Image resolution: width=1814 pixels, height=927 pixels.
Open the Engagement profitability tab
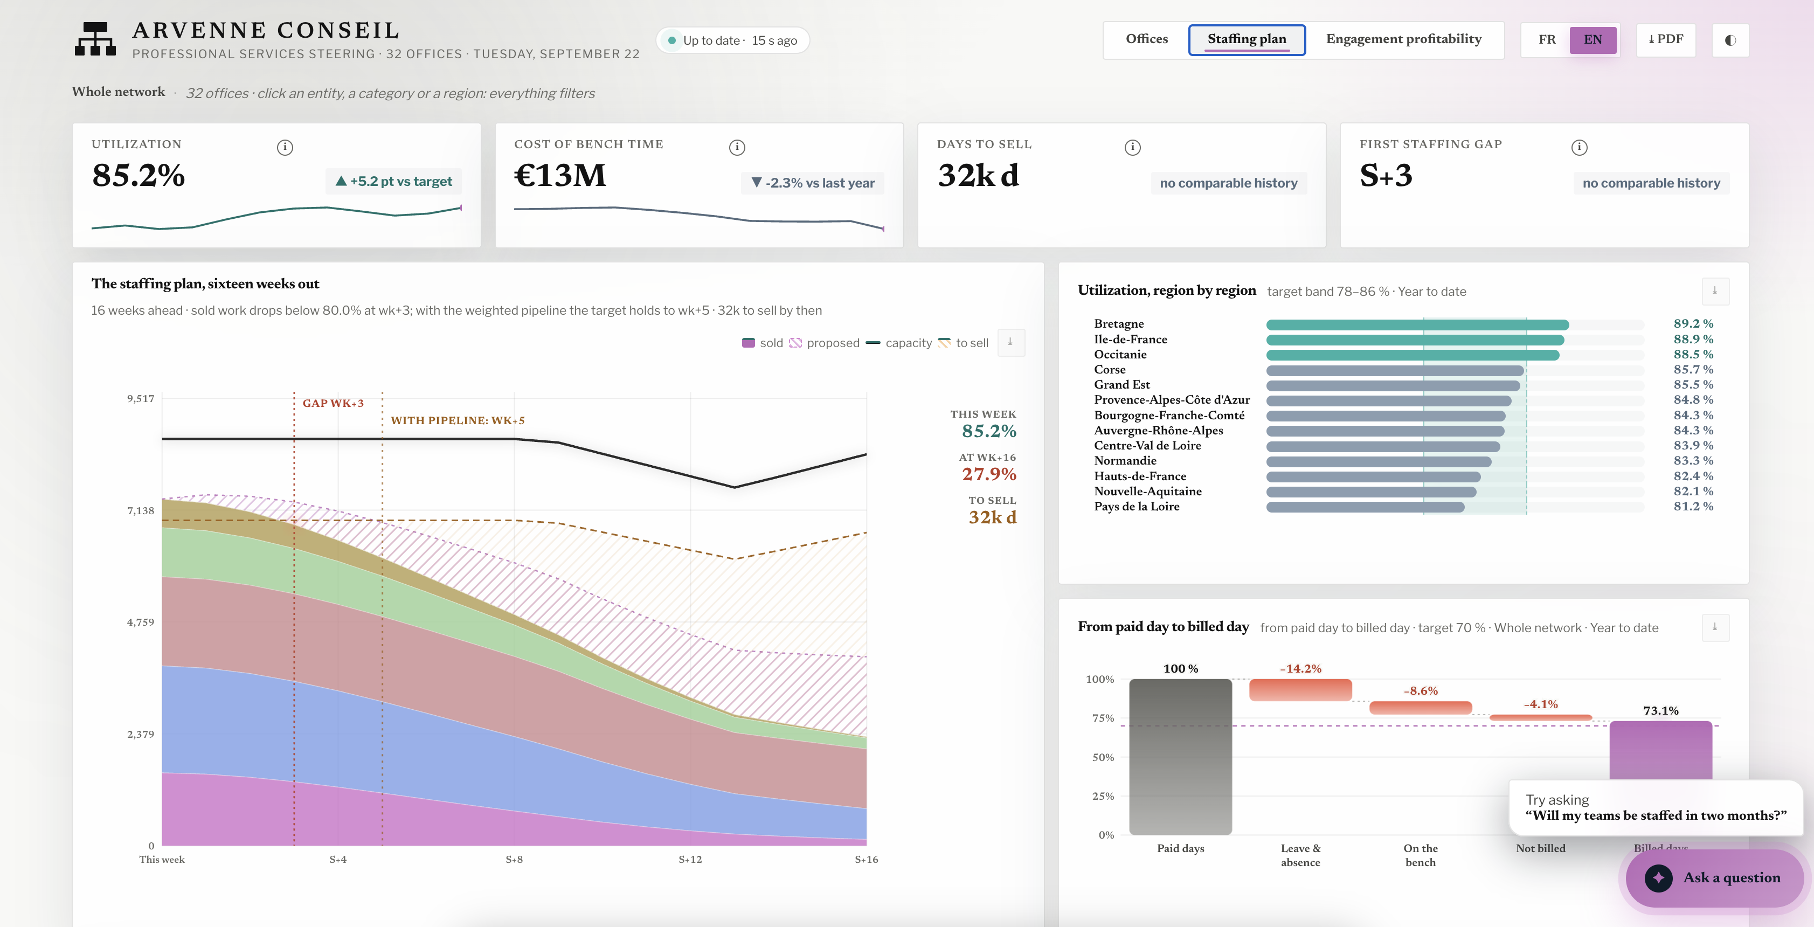[x=1403, y=39]
